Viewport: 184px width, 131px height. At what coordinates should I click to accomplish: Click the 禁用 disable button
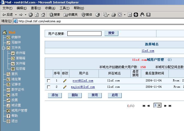[95, 95]
